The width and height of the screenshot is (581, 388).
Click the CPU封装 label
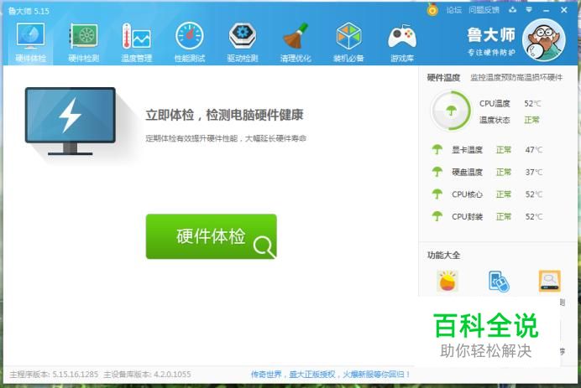468,216
